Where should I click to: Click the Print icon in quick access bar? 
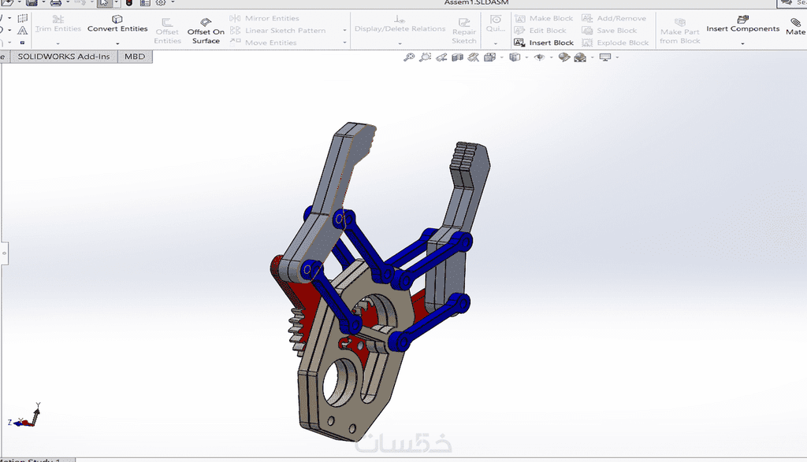tap(56, 2)
